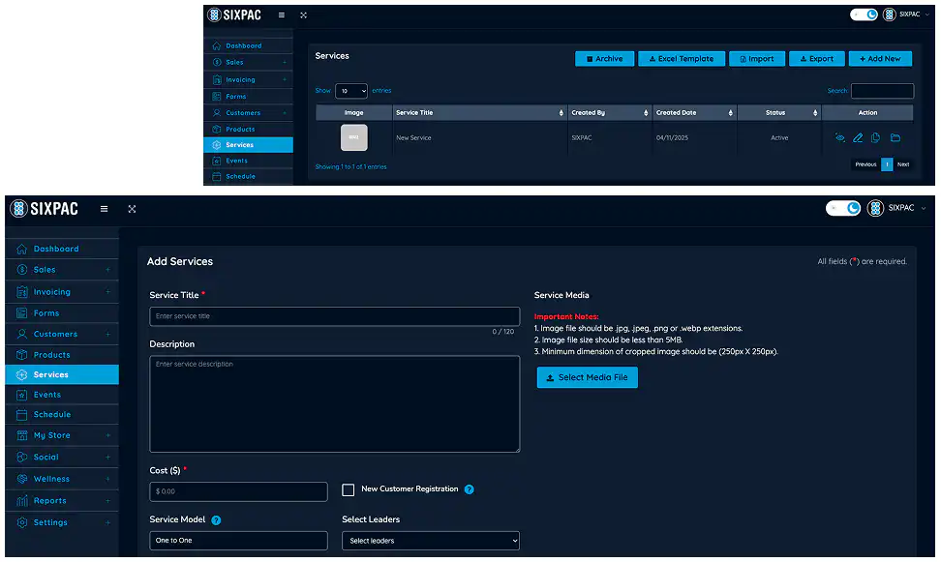
Task: Open the Select Leaders dropdown
Action: [430, 541]
